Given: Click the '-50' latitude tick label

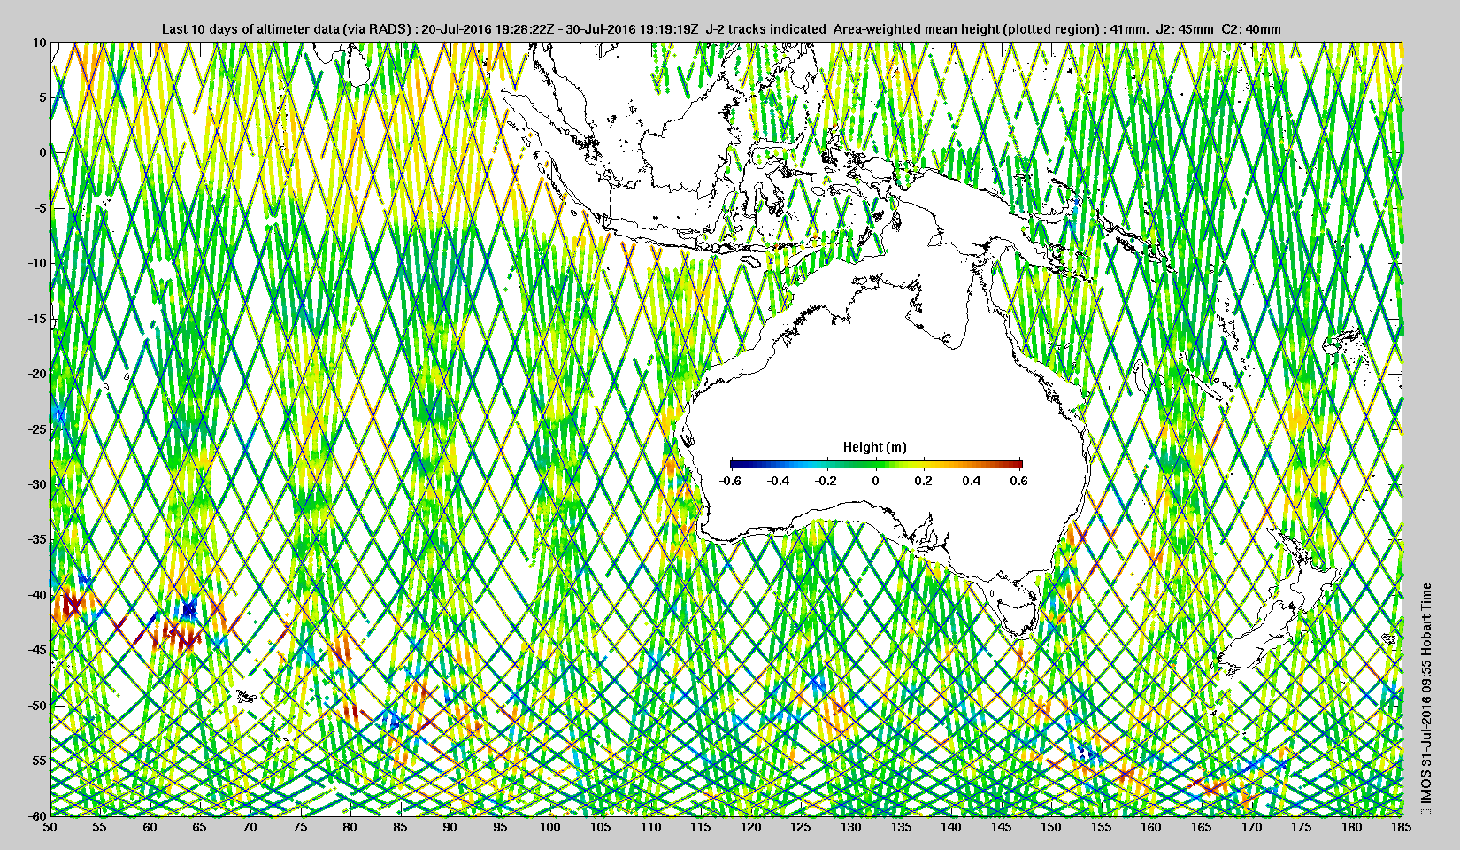Looking at the screenshot, I should coord(36,706).
